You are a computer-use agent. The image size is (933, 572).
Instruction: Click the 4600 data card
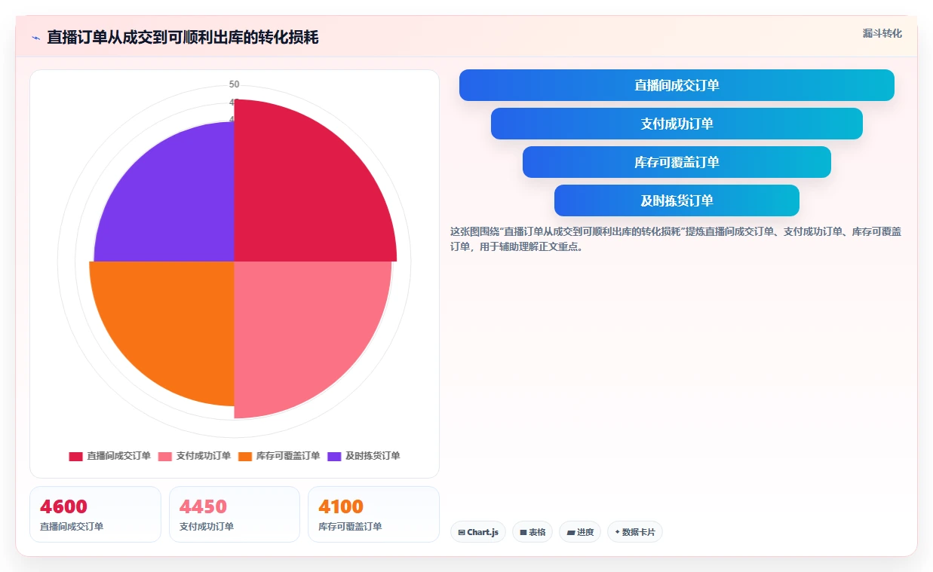95,514
